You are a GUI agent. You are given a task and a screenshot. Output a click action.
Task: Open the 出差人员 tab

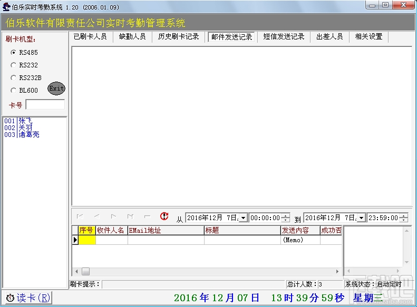(329, 37)
